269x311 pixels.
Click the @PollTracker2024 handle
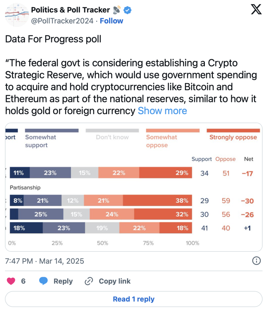pos(62,21)
